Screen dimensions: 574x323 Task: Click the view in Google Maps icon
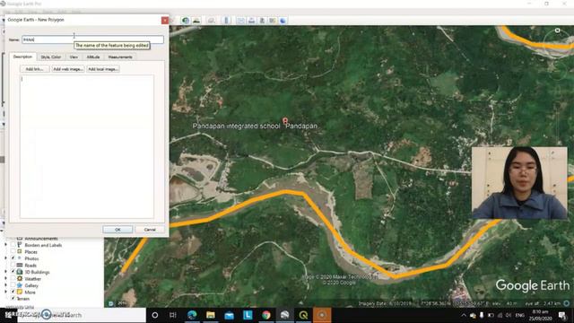pyautogui.click(x=273, y=21)
